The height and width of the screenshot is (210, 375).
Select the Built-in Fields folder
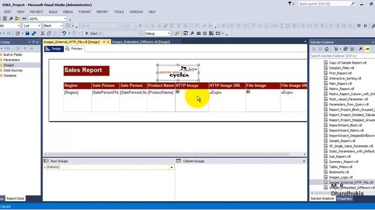point(13,54)
